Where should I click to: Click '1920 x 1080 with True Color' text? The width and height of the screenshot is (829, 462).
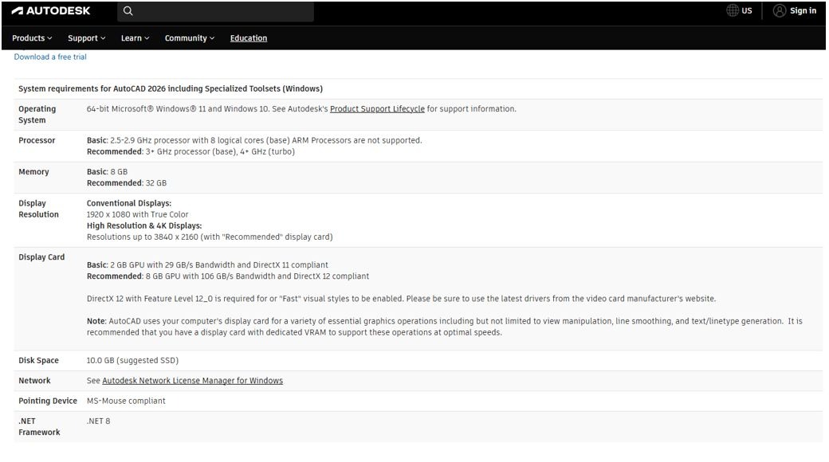click(x=137, y=214)
